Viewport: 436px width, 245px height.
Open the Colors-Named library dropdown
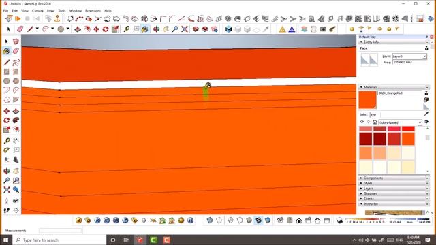coord(420,122)
